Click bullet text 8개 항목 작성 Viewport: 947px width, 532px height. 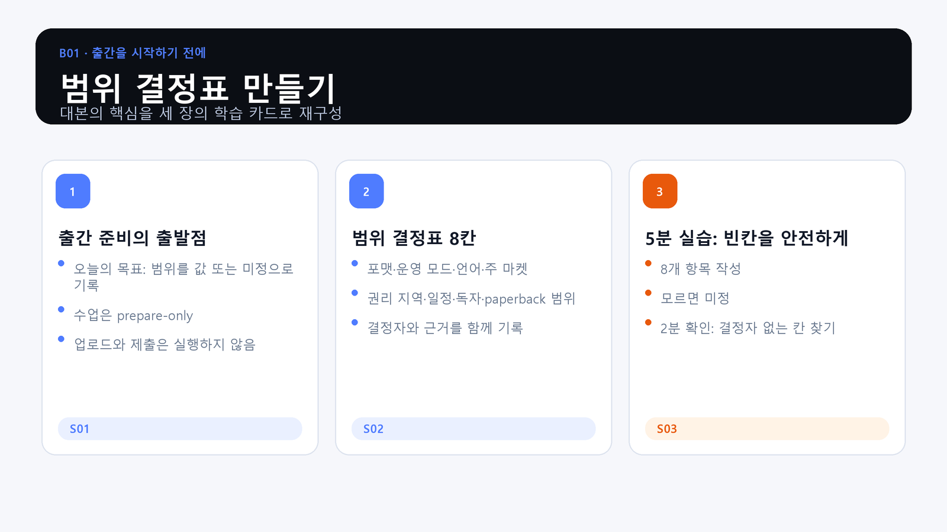click(x=701, y=269)
